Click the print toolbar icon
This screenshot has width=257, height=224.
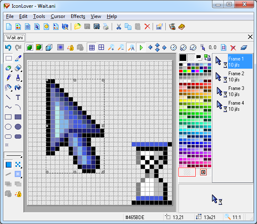(106, 27)
